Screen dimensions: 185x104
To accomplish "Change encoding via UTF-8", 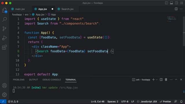I will [x=125, y=101].
